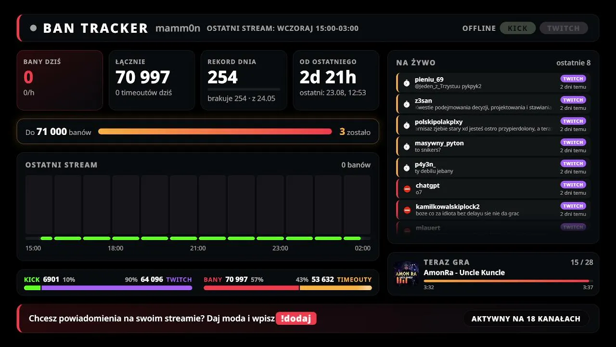The image size is (616, 347).
Task: Toggle the KICK platform pill
Action: click(518, 28)
